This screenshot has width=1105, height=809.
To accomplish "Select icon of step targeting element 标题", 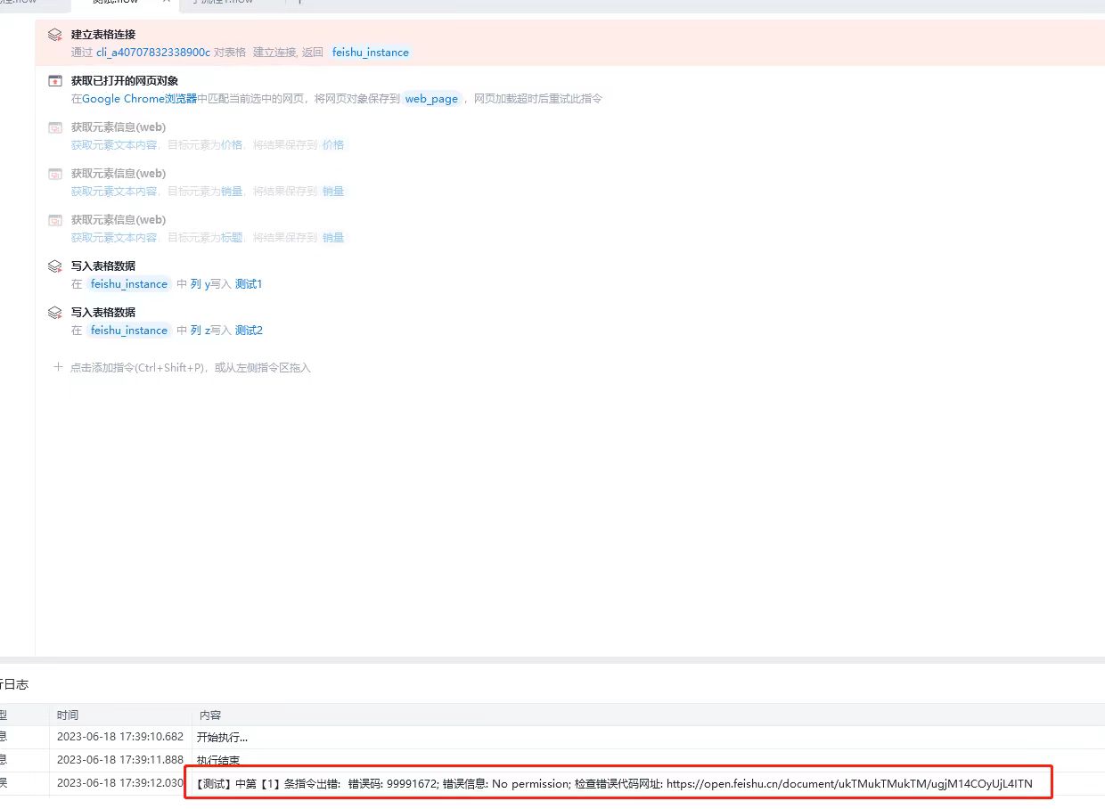I will click(55, 220).
